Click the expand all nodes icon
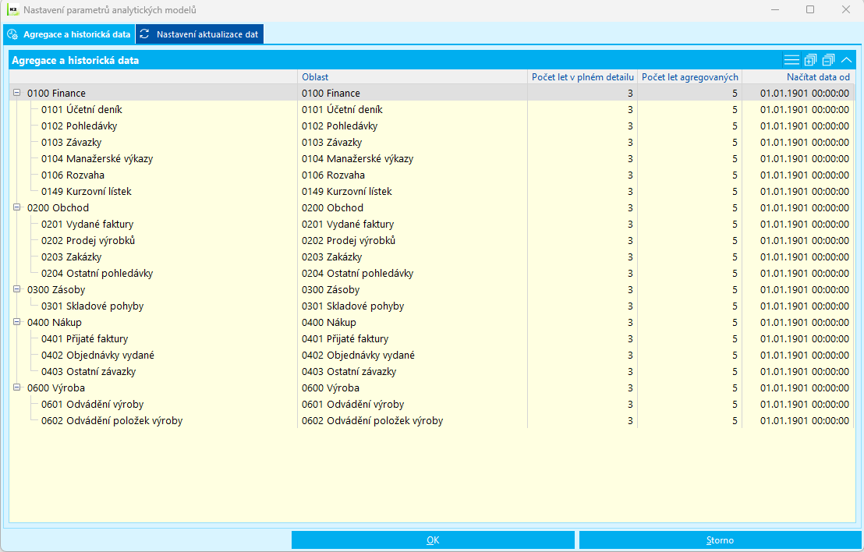Viewport: 864px width, 552px height. [x=810, y=60]
